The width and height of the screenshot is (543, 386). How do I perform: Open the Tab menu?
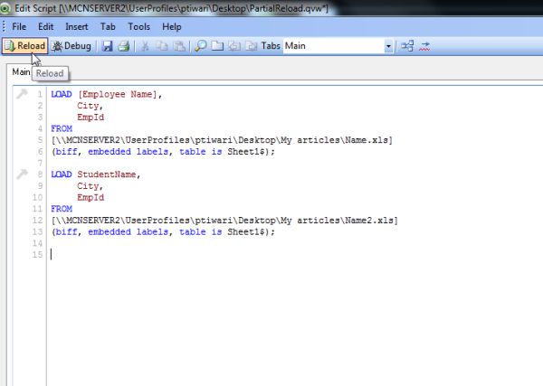point(108,26)
